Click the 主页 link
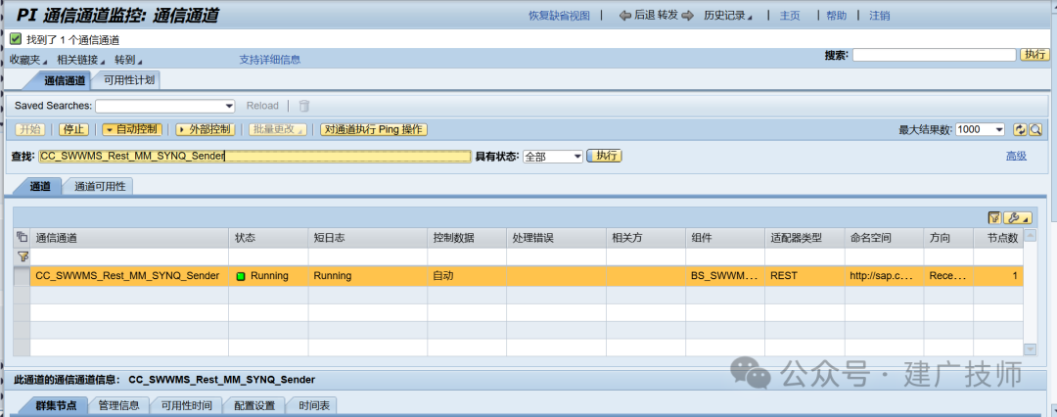1057x417 pixels. (790, 16)
